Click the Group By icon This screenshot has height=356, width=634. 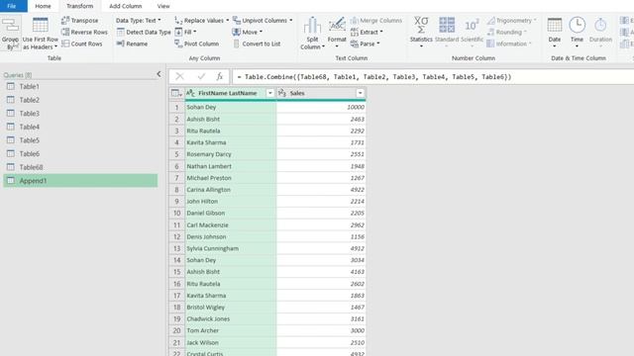click(11, 26)
